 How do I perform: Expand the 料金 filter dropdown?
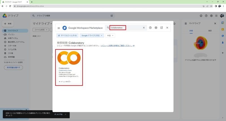[110, 35]
